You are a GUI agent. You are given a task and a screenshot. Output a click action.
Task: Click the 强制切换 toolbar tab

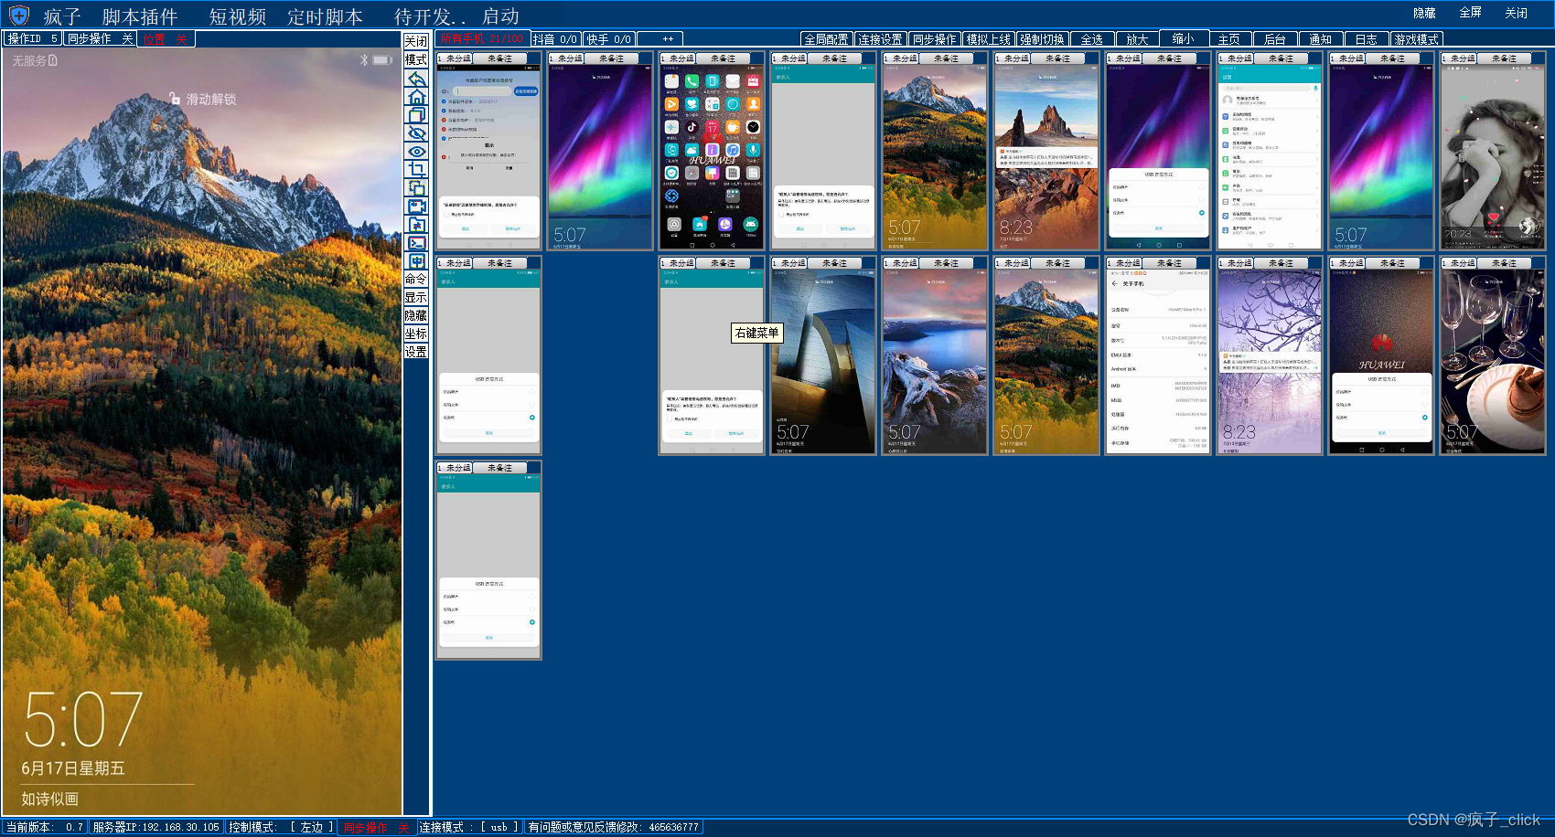click(1043, 39)
